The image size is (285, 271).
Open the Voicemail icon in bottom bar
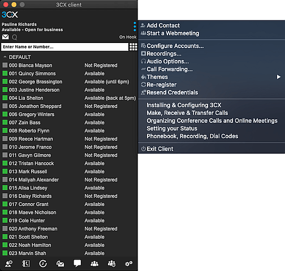pos(61,264)
